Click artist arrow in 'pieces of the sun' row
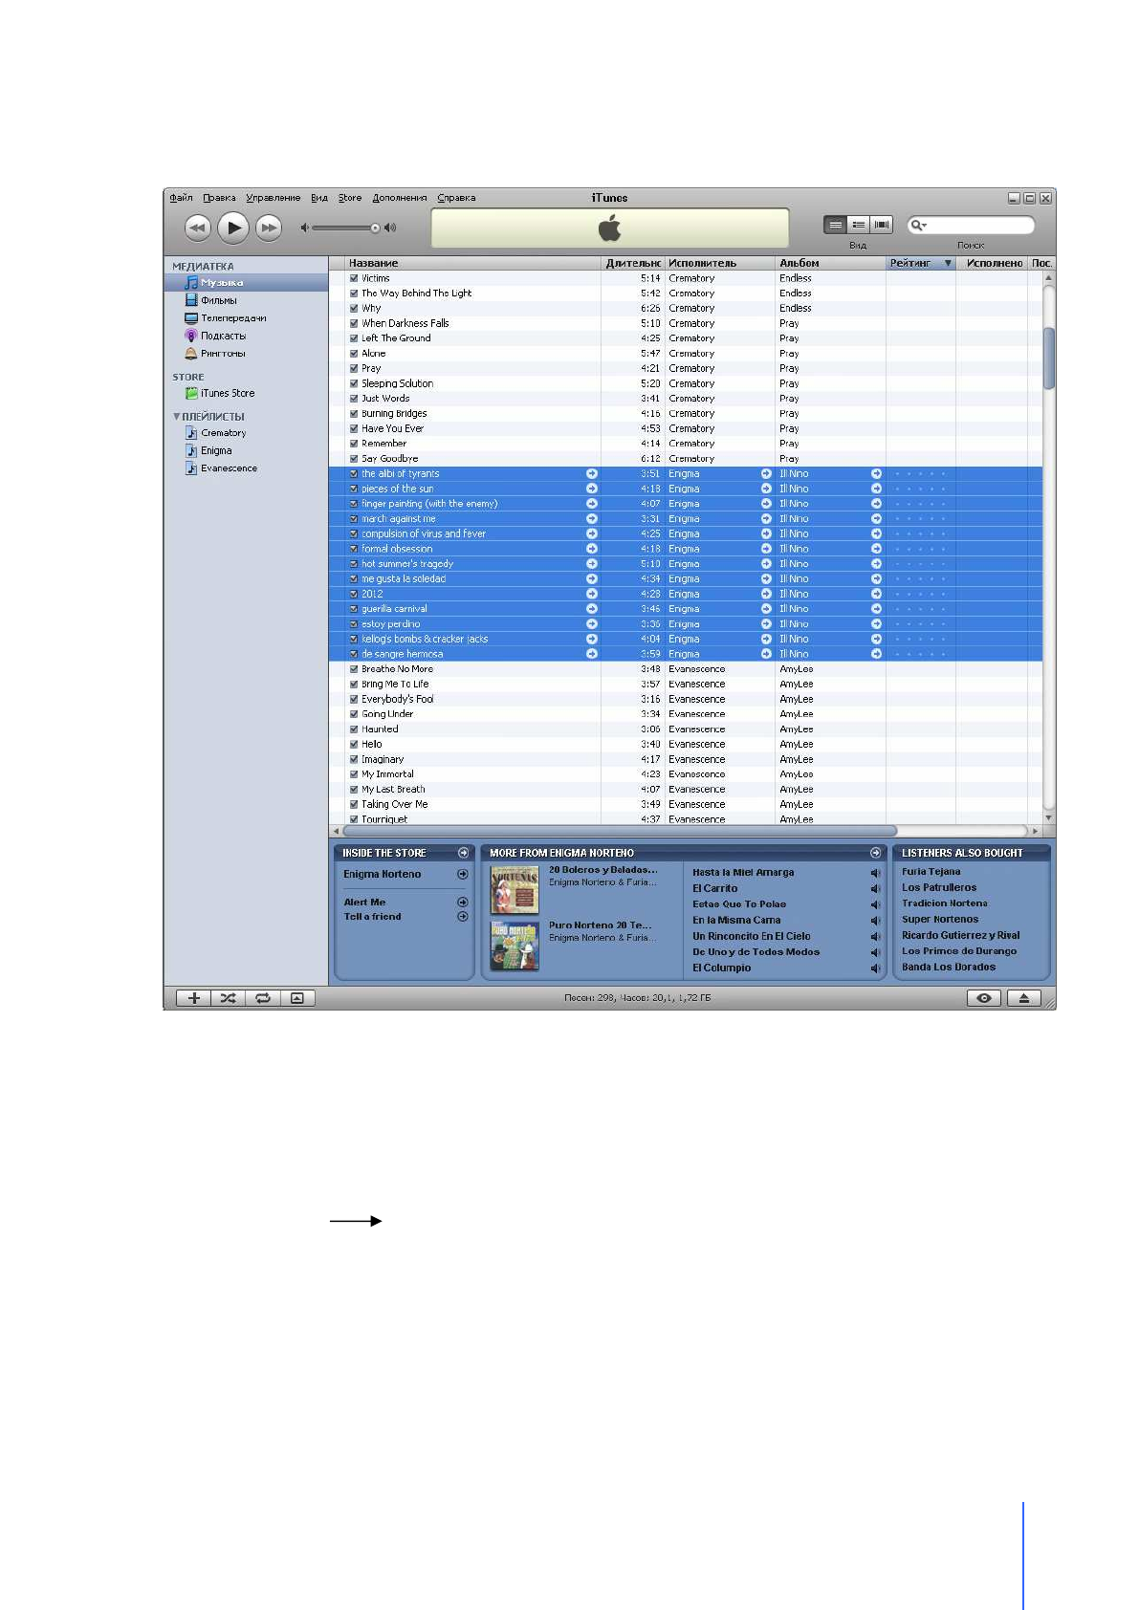 [766, 489]
